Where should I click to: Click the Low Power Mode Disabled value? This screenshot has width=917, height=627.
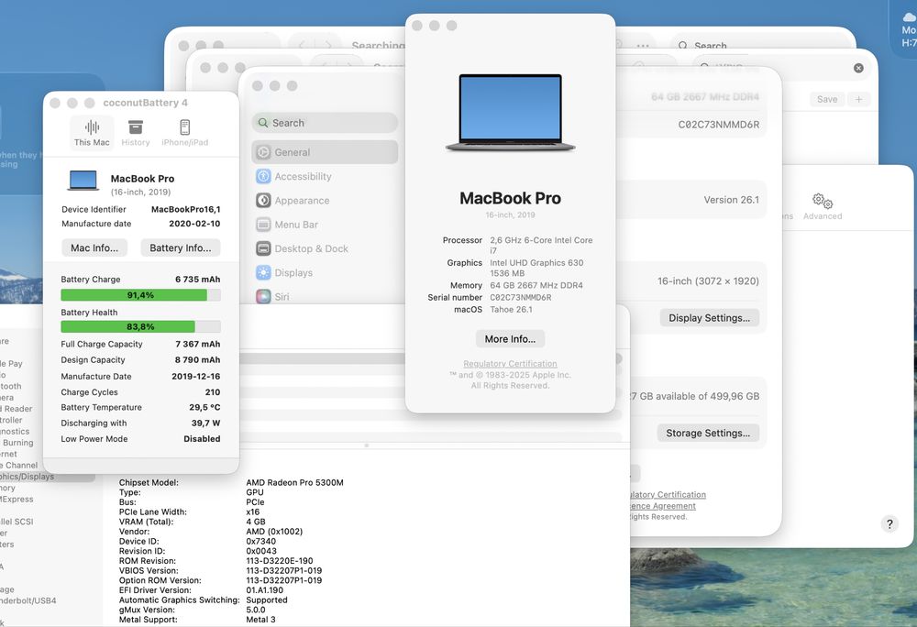202,439
